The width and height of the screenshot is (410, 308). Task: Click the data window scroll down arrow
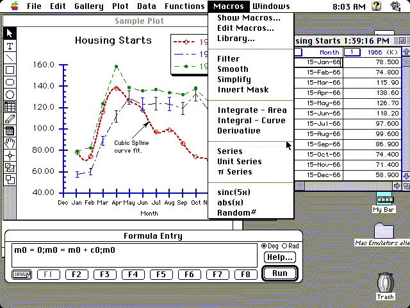pyautogui.click(x=406, y=175)
